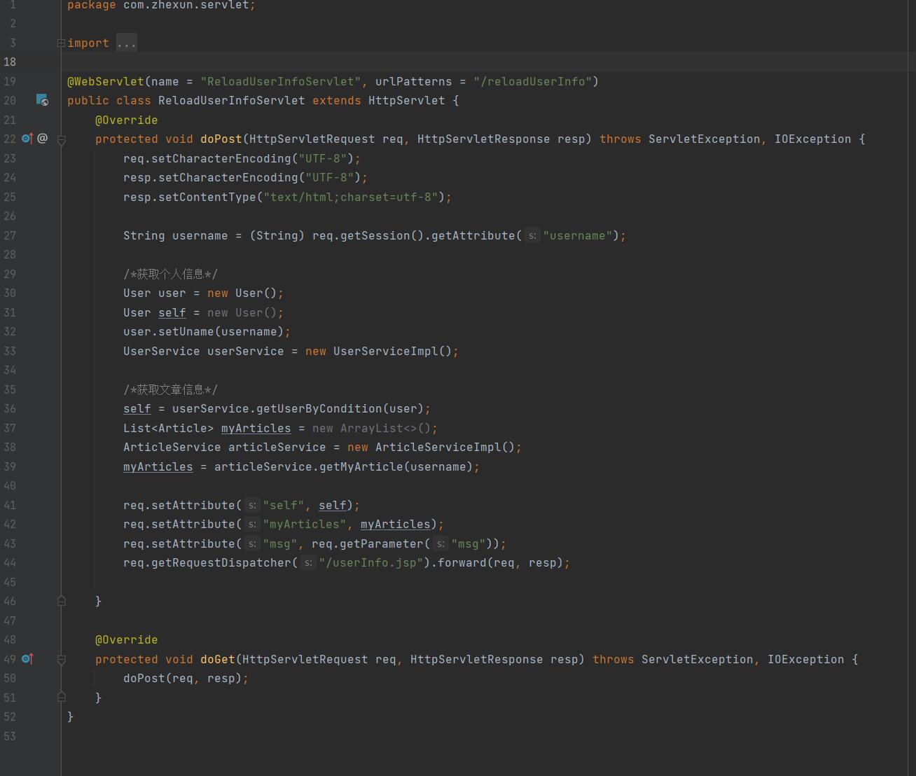Click myArticles in the List<Article> declaration

256,428
